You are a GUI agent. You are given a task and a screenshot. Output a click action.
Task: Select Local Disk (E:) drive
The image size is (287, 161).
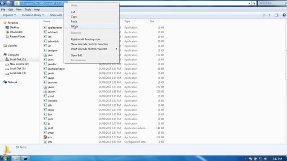pyautogui.click(x=17, y=68)
